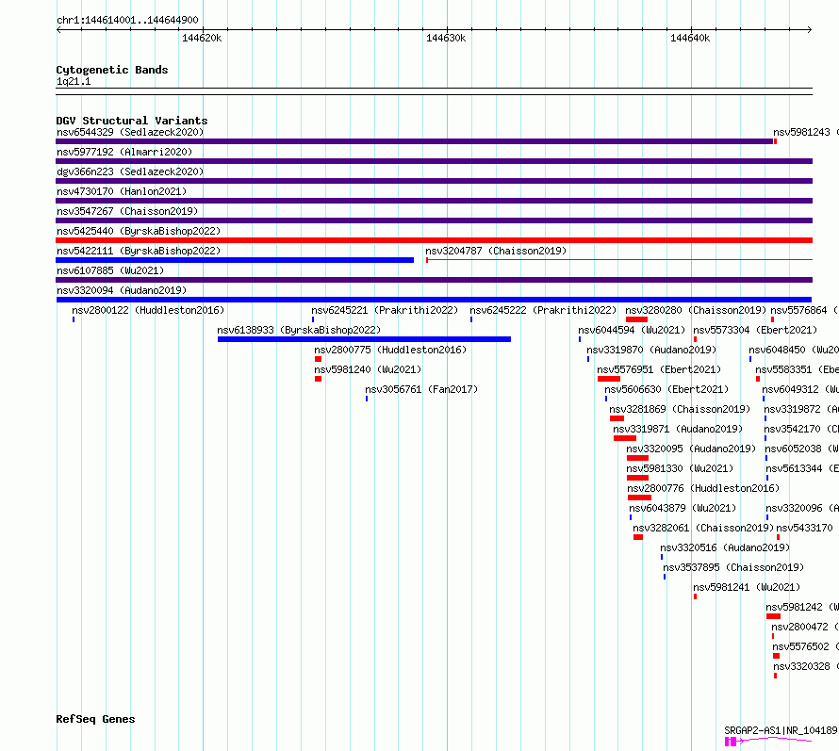Viewport: 839px width, 751px height.
Task: Open nsv6245222 (Prakrithi2022) label
Action: (x=543, y=310)
